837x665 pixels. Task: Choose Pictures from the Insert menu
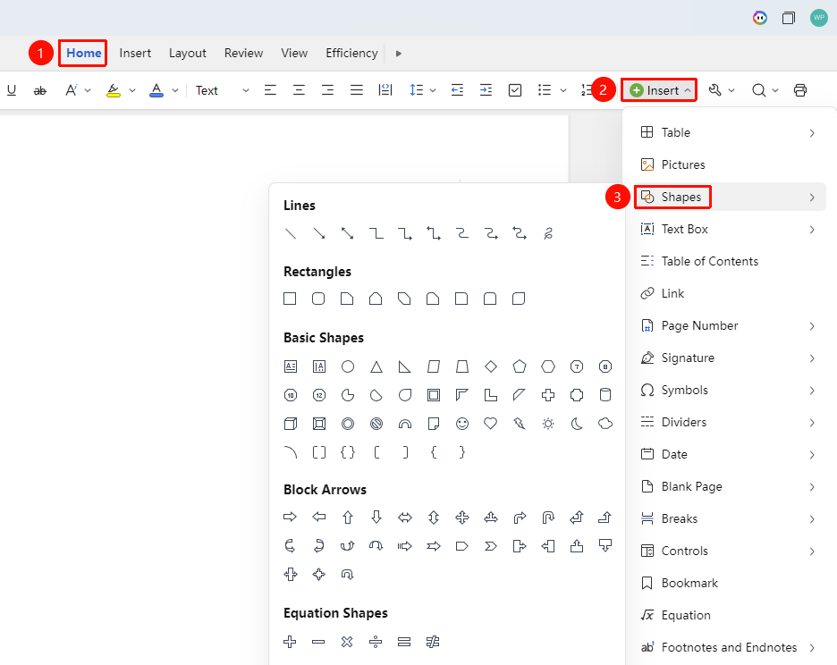(x=725, y=165)
